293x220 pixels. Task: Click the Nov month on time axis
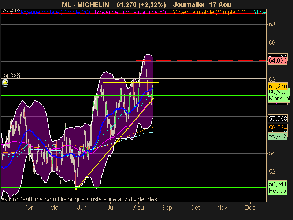click(222, 208)
